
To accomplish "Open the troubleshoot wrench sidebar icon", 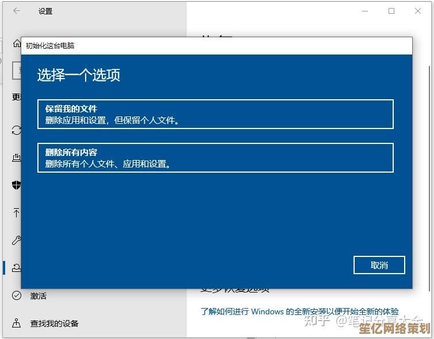I will click(16, 240).
